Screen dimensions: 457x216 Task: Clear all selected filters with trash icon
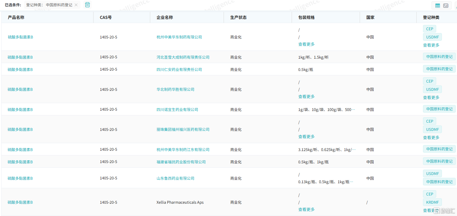pos(88,5)
